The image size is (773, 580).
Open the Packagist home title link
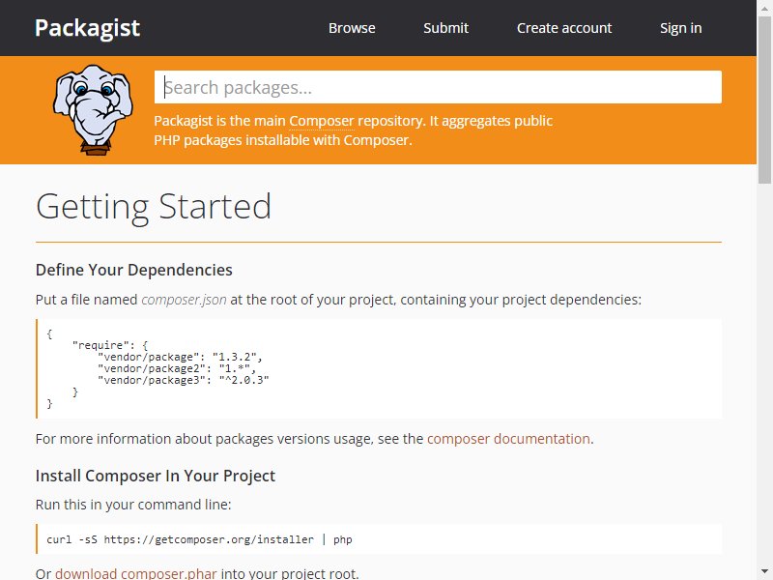87,28
